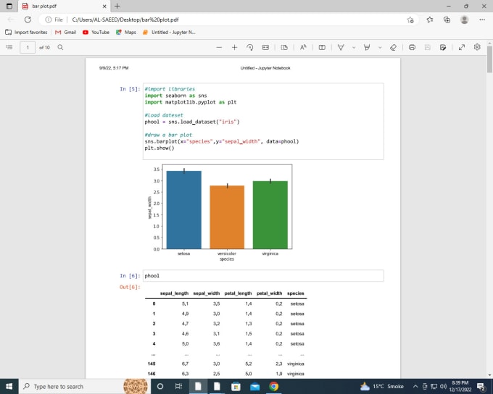The width and height of the screenshot is (493, 394).
Task: Open Mail app from taskbar
Action: tap(254, 386)
